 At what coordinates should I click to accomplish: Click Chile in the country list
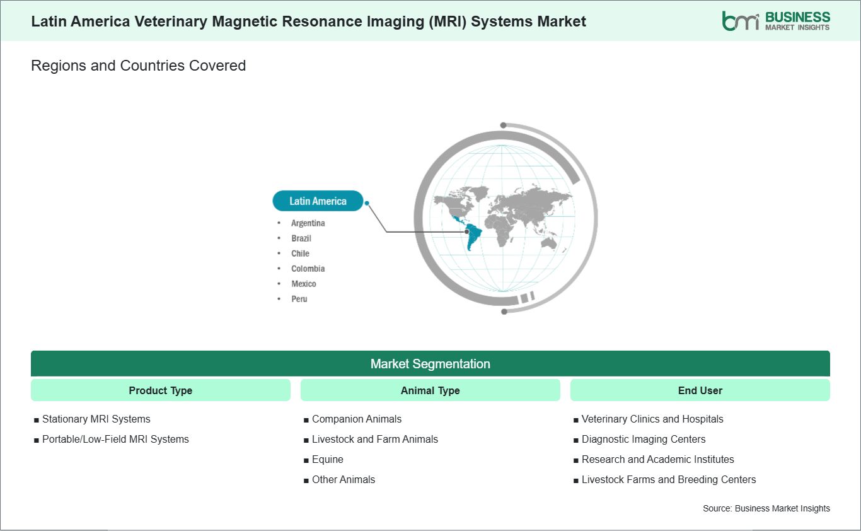(300, 254)
